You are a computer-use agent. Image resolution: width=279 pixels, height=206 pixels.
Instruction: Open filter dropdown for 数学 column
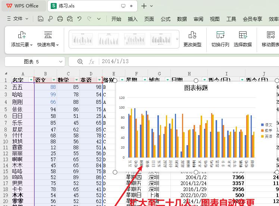click(76, 79)
